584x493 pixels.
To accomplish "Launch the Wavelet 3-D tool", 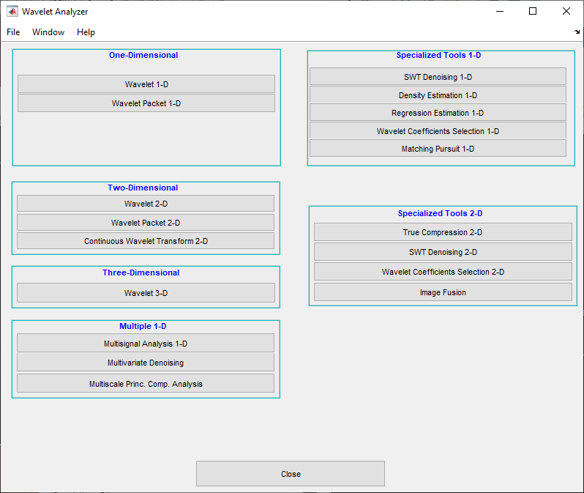I will [x=146, y=293].
